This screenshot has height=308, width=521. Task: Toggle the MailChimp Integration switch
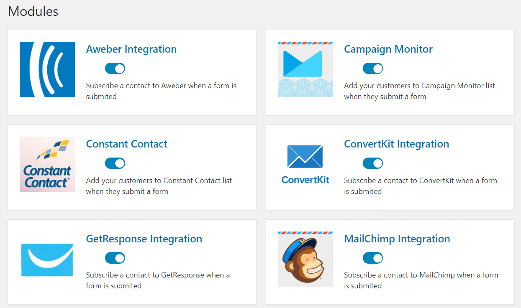pyautogui.click(x=373, y=258)
